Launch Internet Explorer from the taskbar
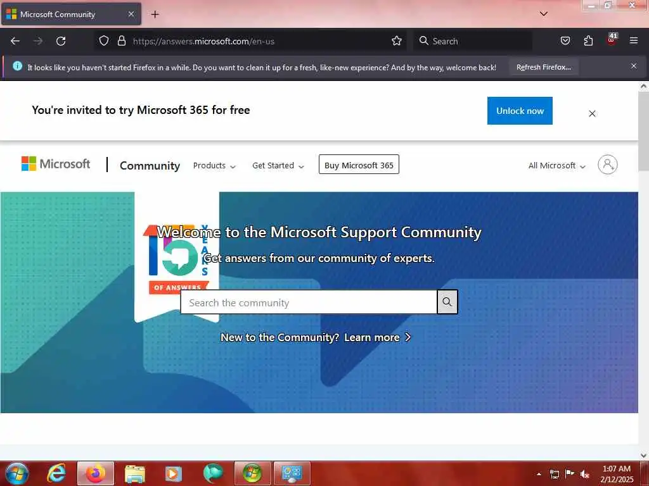The height and width of the screenshot is (486, 649). click(56, 473)
